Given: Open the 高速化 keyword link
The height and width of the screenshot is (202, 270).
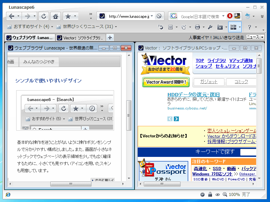Looking at the screenshot, I should click(200, 169).
